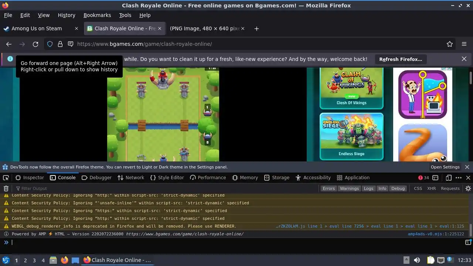Open Console settings gear icon
This screenshot has width=473, height=266.
(x=468, y=188)
